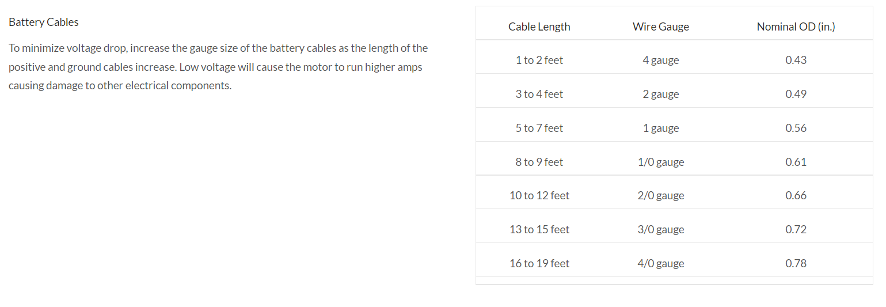
Task: Click the 0.72 nominal OD value
Action: [796, 229]
